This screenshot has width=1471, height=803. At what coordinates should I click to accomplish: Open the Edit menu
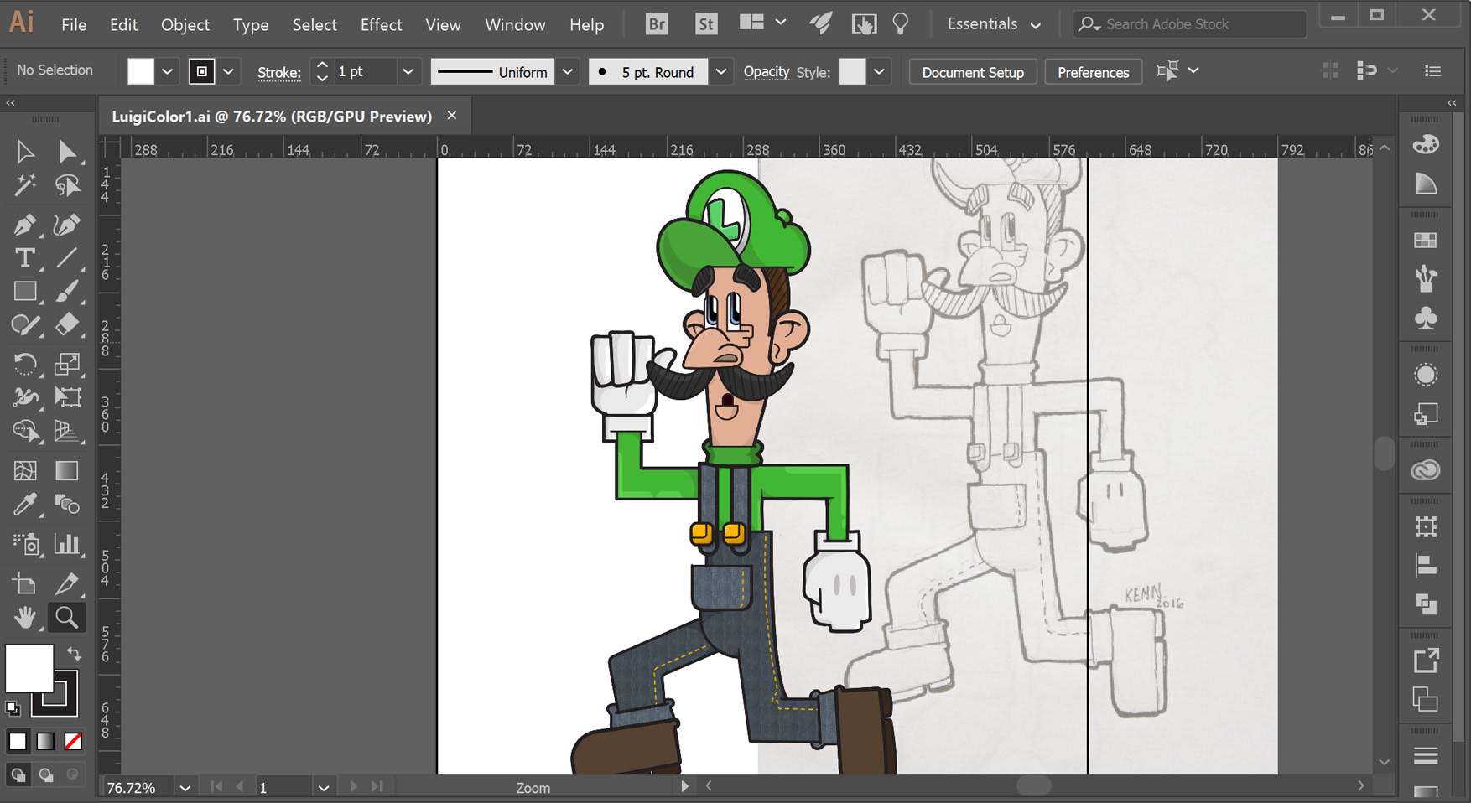click(123, 25)
